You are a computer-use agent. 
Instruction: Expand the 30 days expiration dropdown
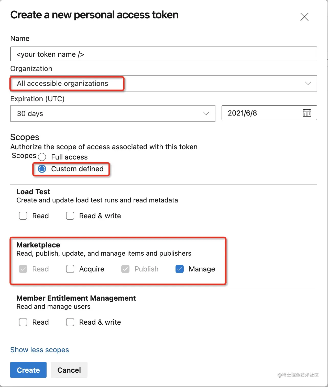(x=113, y=113)
